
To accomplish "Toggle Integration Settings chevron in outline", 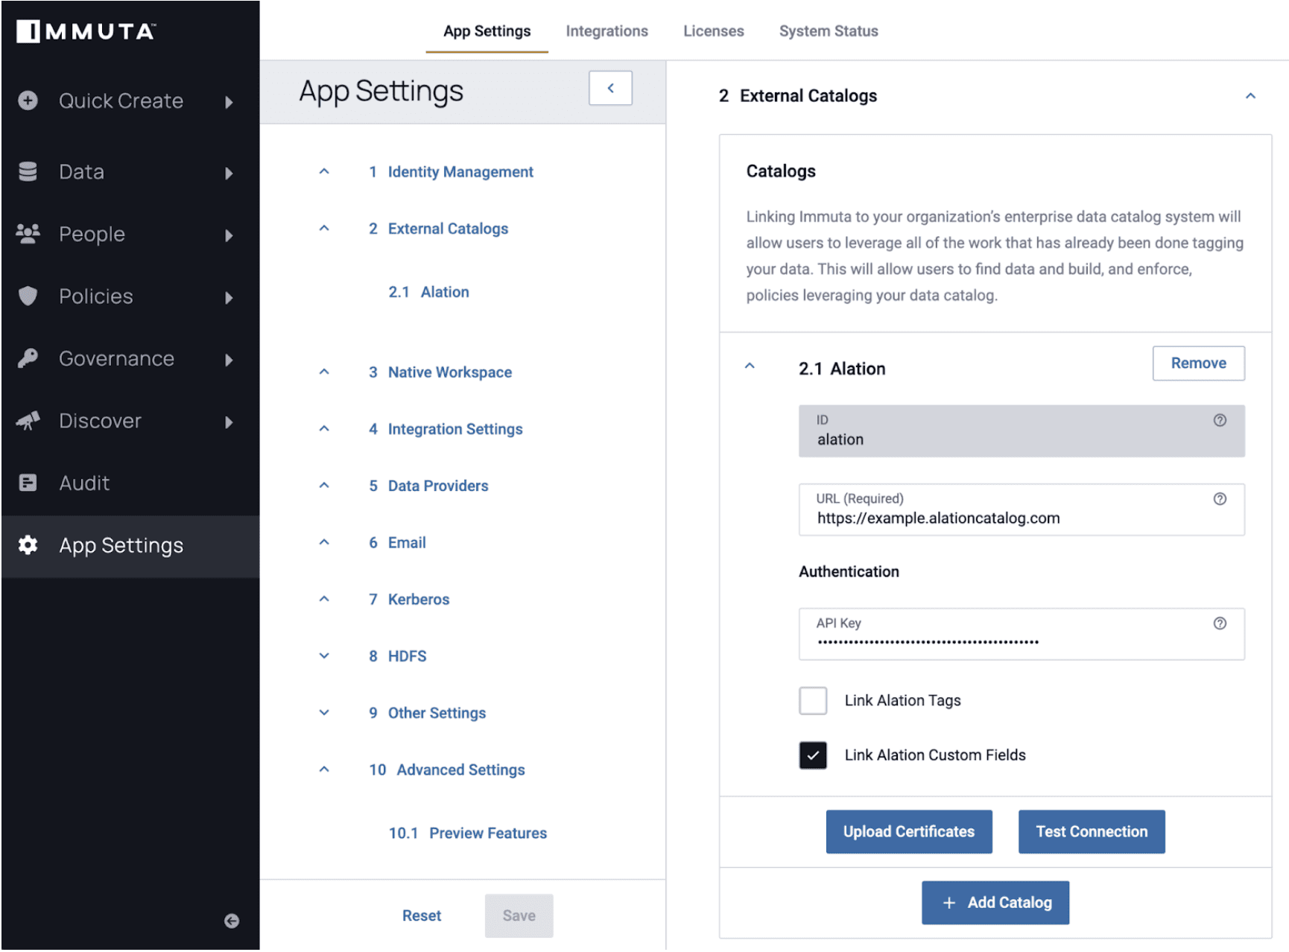I will 324,428.
